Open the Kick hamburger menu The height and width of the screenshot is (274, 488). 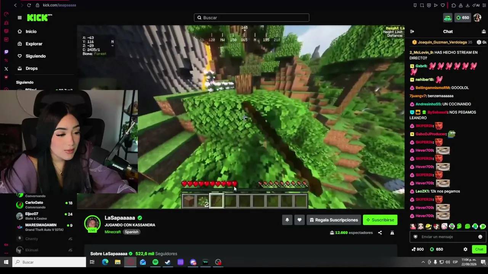(x=19, y=18)
